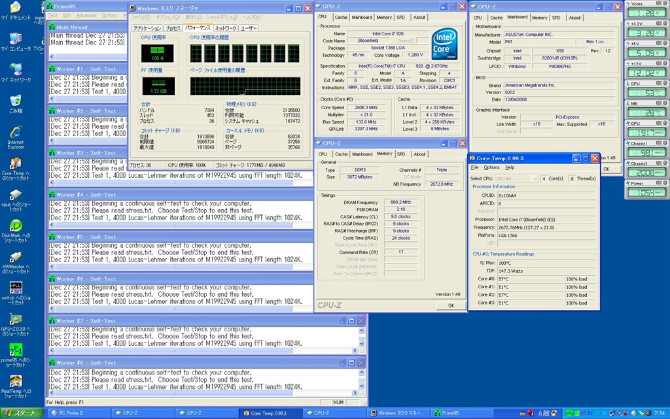
Task: Open the Core Temp desktop shortcut
Action: click(x=16, y=163)
